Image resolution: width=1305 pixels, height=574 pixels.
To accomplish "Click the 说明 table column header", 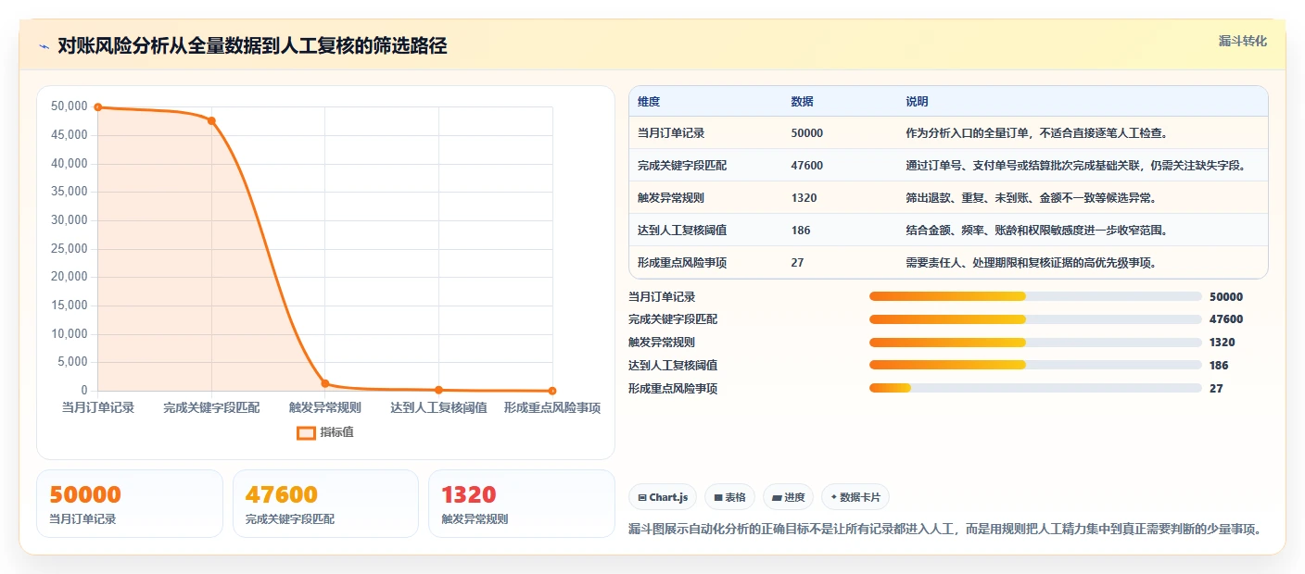I will [918, 102].
